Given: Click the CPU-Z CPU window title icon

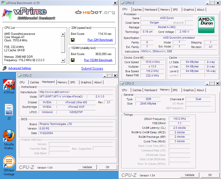Looking at the screenshot, I should tap(122, 3).
